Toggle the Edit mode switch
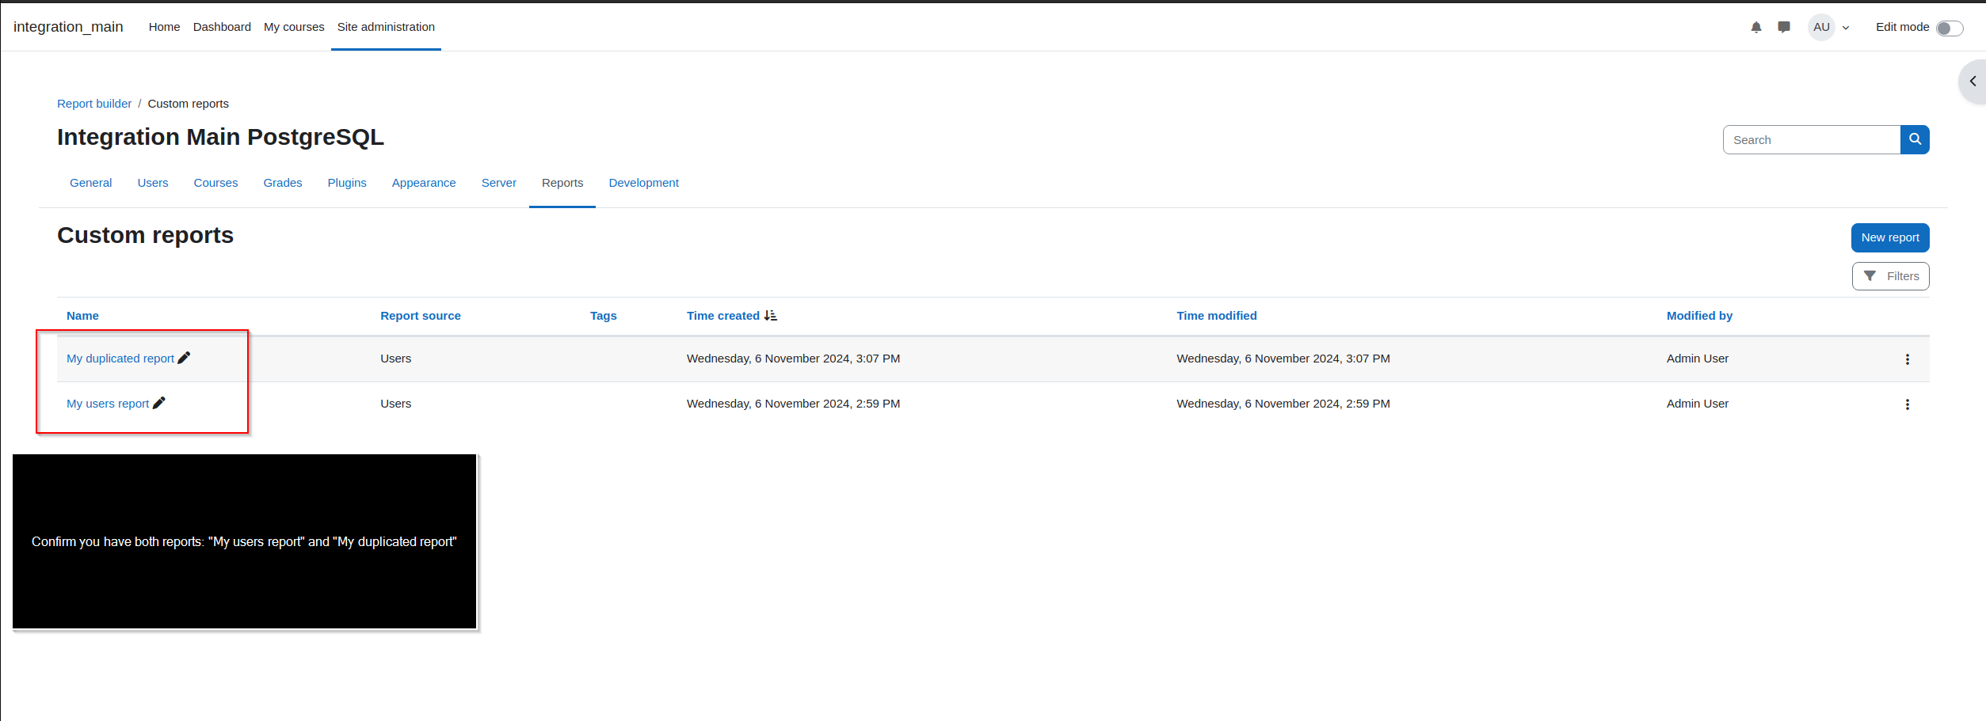Viewport: 1986px width, 721px height. [1950, 28]
